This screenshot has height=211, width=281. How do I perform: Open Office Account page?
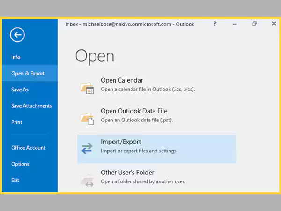[x=30, y=148]
